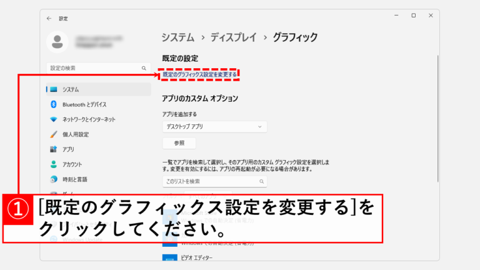This screenshot has height=270, width=480.
Task: Click the magnifier icon in settings search box
Action: tap(144, 68)
